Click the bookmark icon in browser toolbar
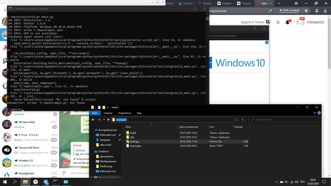Image resolution: width=331 pixels, height=186 pixels. click(x=306, y=11)
